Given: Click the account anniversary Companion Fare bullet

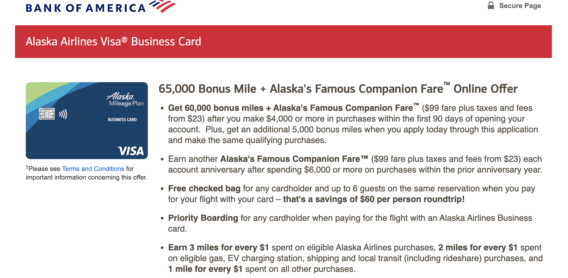Looking at the screenshot, I should tap(349, 164).
